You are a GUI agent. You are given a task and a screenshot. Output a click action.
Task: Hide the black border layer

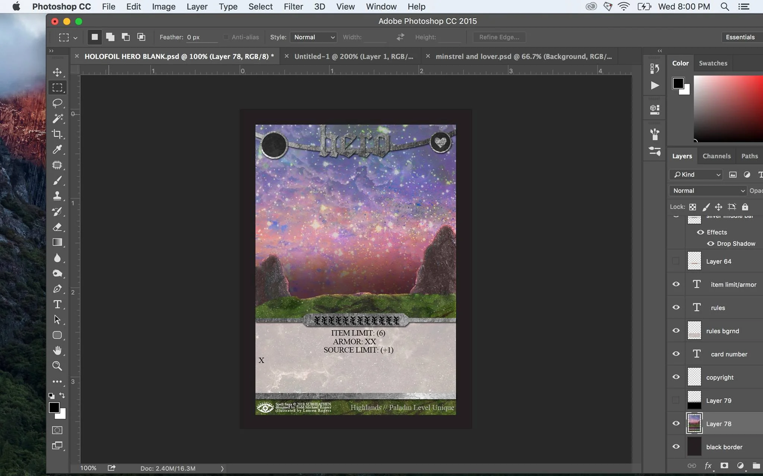tap(676, 447)
